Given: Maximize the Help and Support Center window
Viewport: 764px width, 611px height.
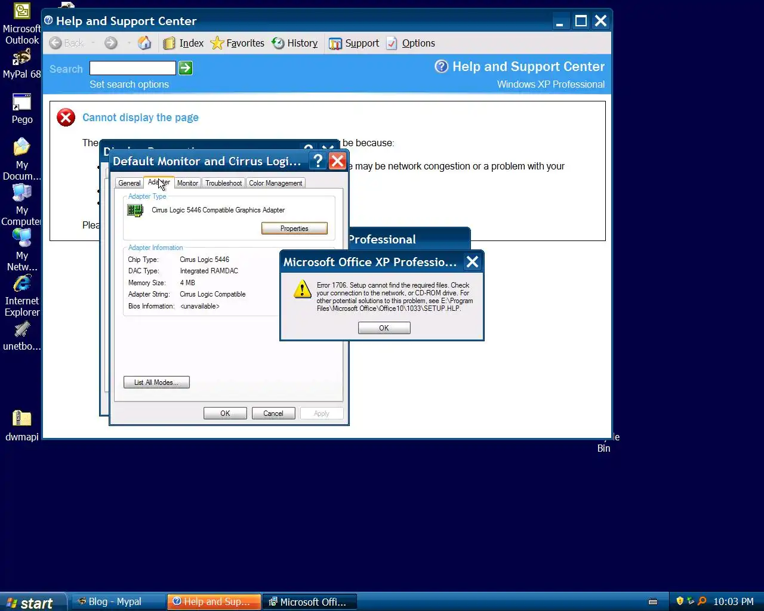Looking at the screenshot, I should [581, 21].
